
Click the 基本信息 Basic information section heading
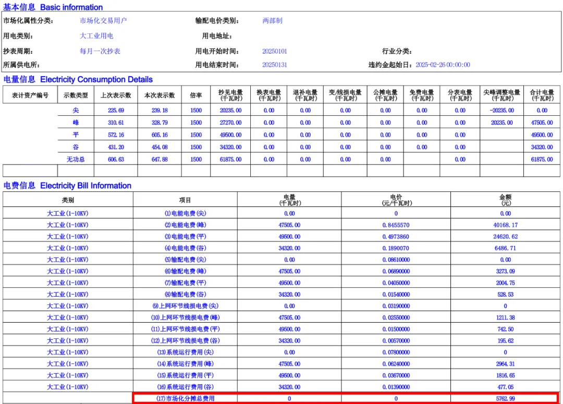(x=53, y=7)
